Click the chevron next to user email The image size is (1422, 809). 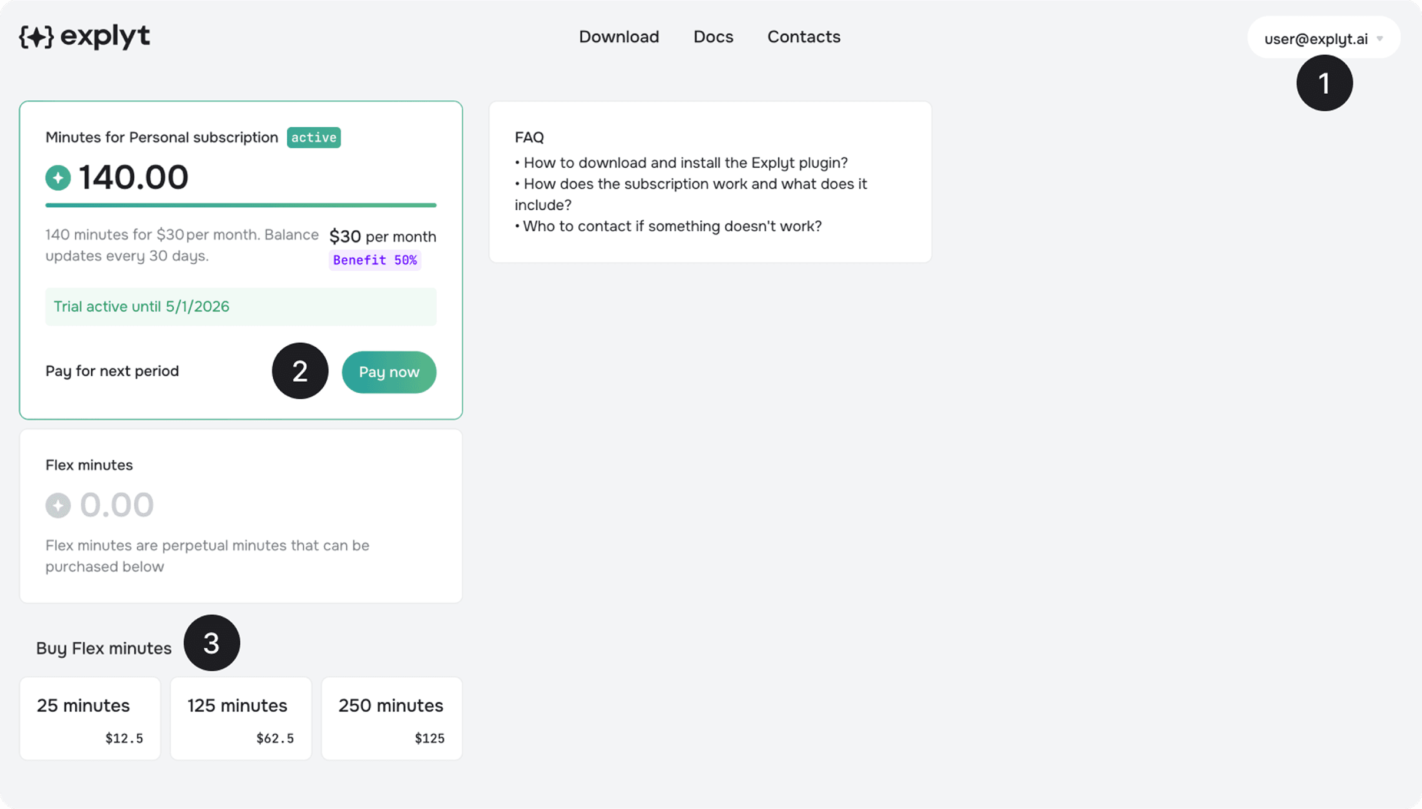point(1381,38)
